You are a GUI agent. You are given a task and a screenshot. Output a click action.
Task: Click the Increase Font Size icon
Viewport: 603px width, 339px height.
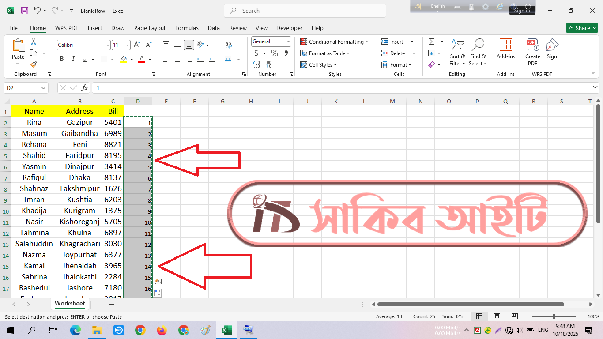click(x=137, y=45)
